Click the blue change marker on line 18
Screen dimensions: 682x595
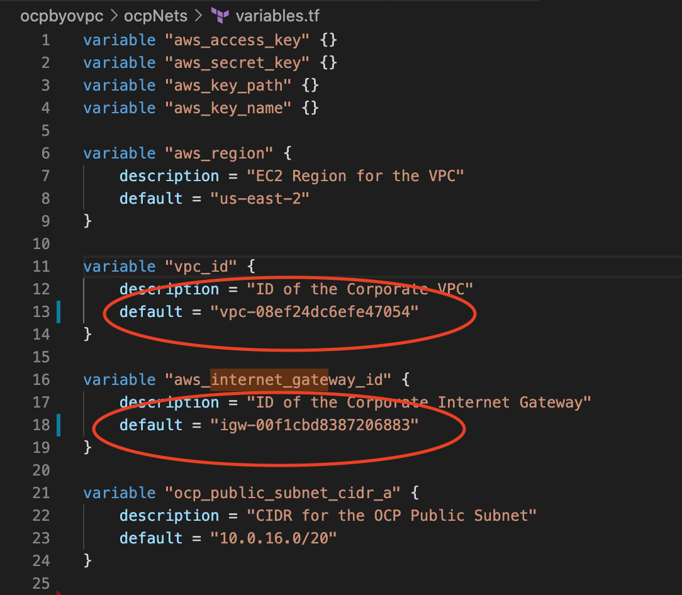click(59, 425)
